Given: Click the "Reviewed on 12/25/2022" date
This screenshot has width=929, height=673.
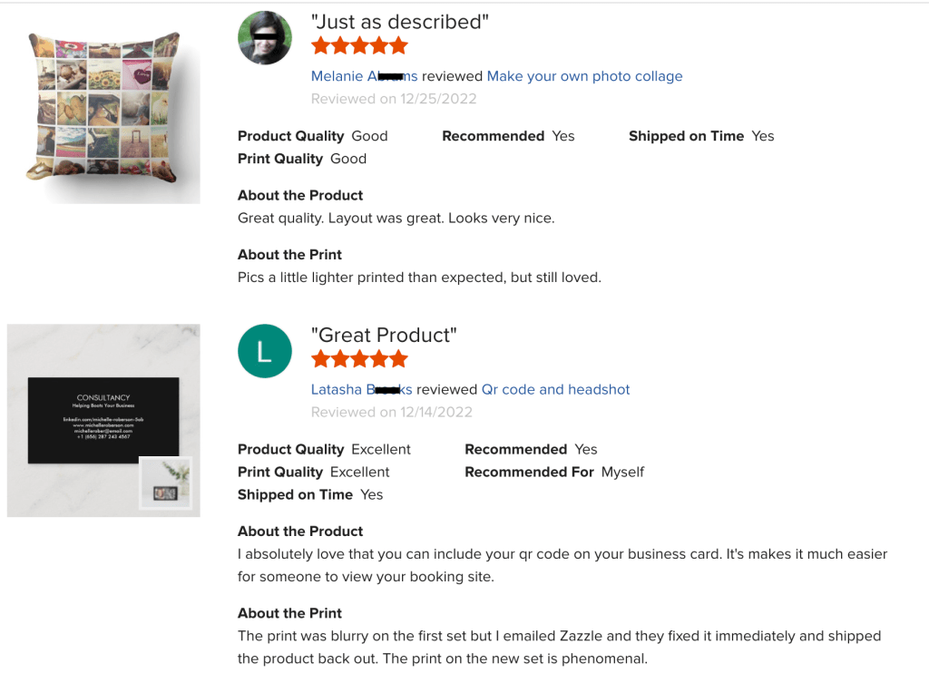Looking at the screenshot, I should tap(393, 99).
